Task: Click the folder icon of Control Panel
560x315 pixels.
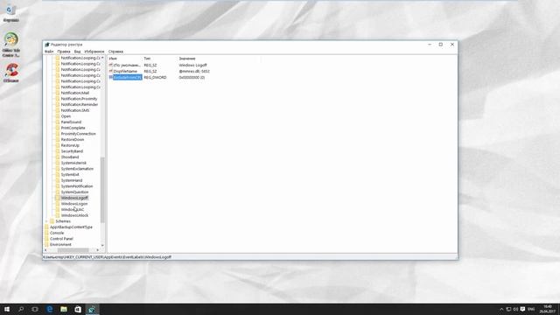Action: click(x=46, y=239)
